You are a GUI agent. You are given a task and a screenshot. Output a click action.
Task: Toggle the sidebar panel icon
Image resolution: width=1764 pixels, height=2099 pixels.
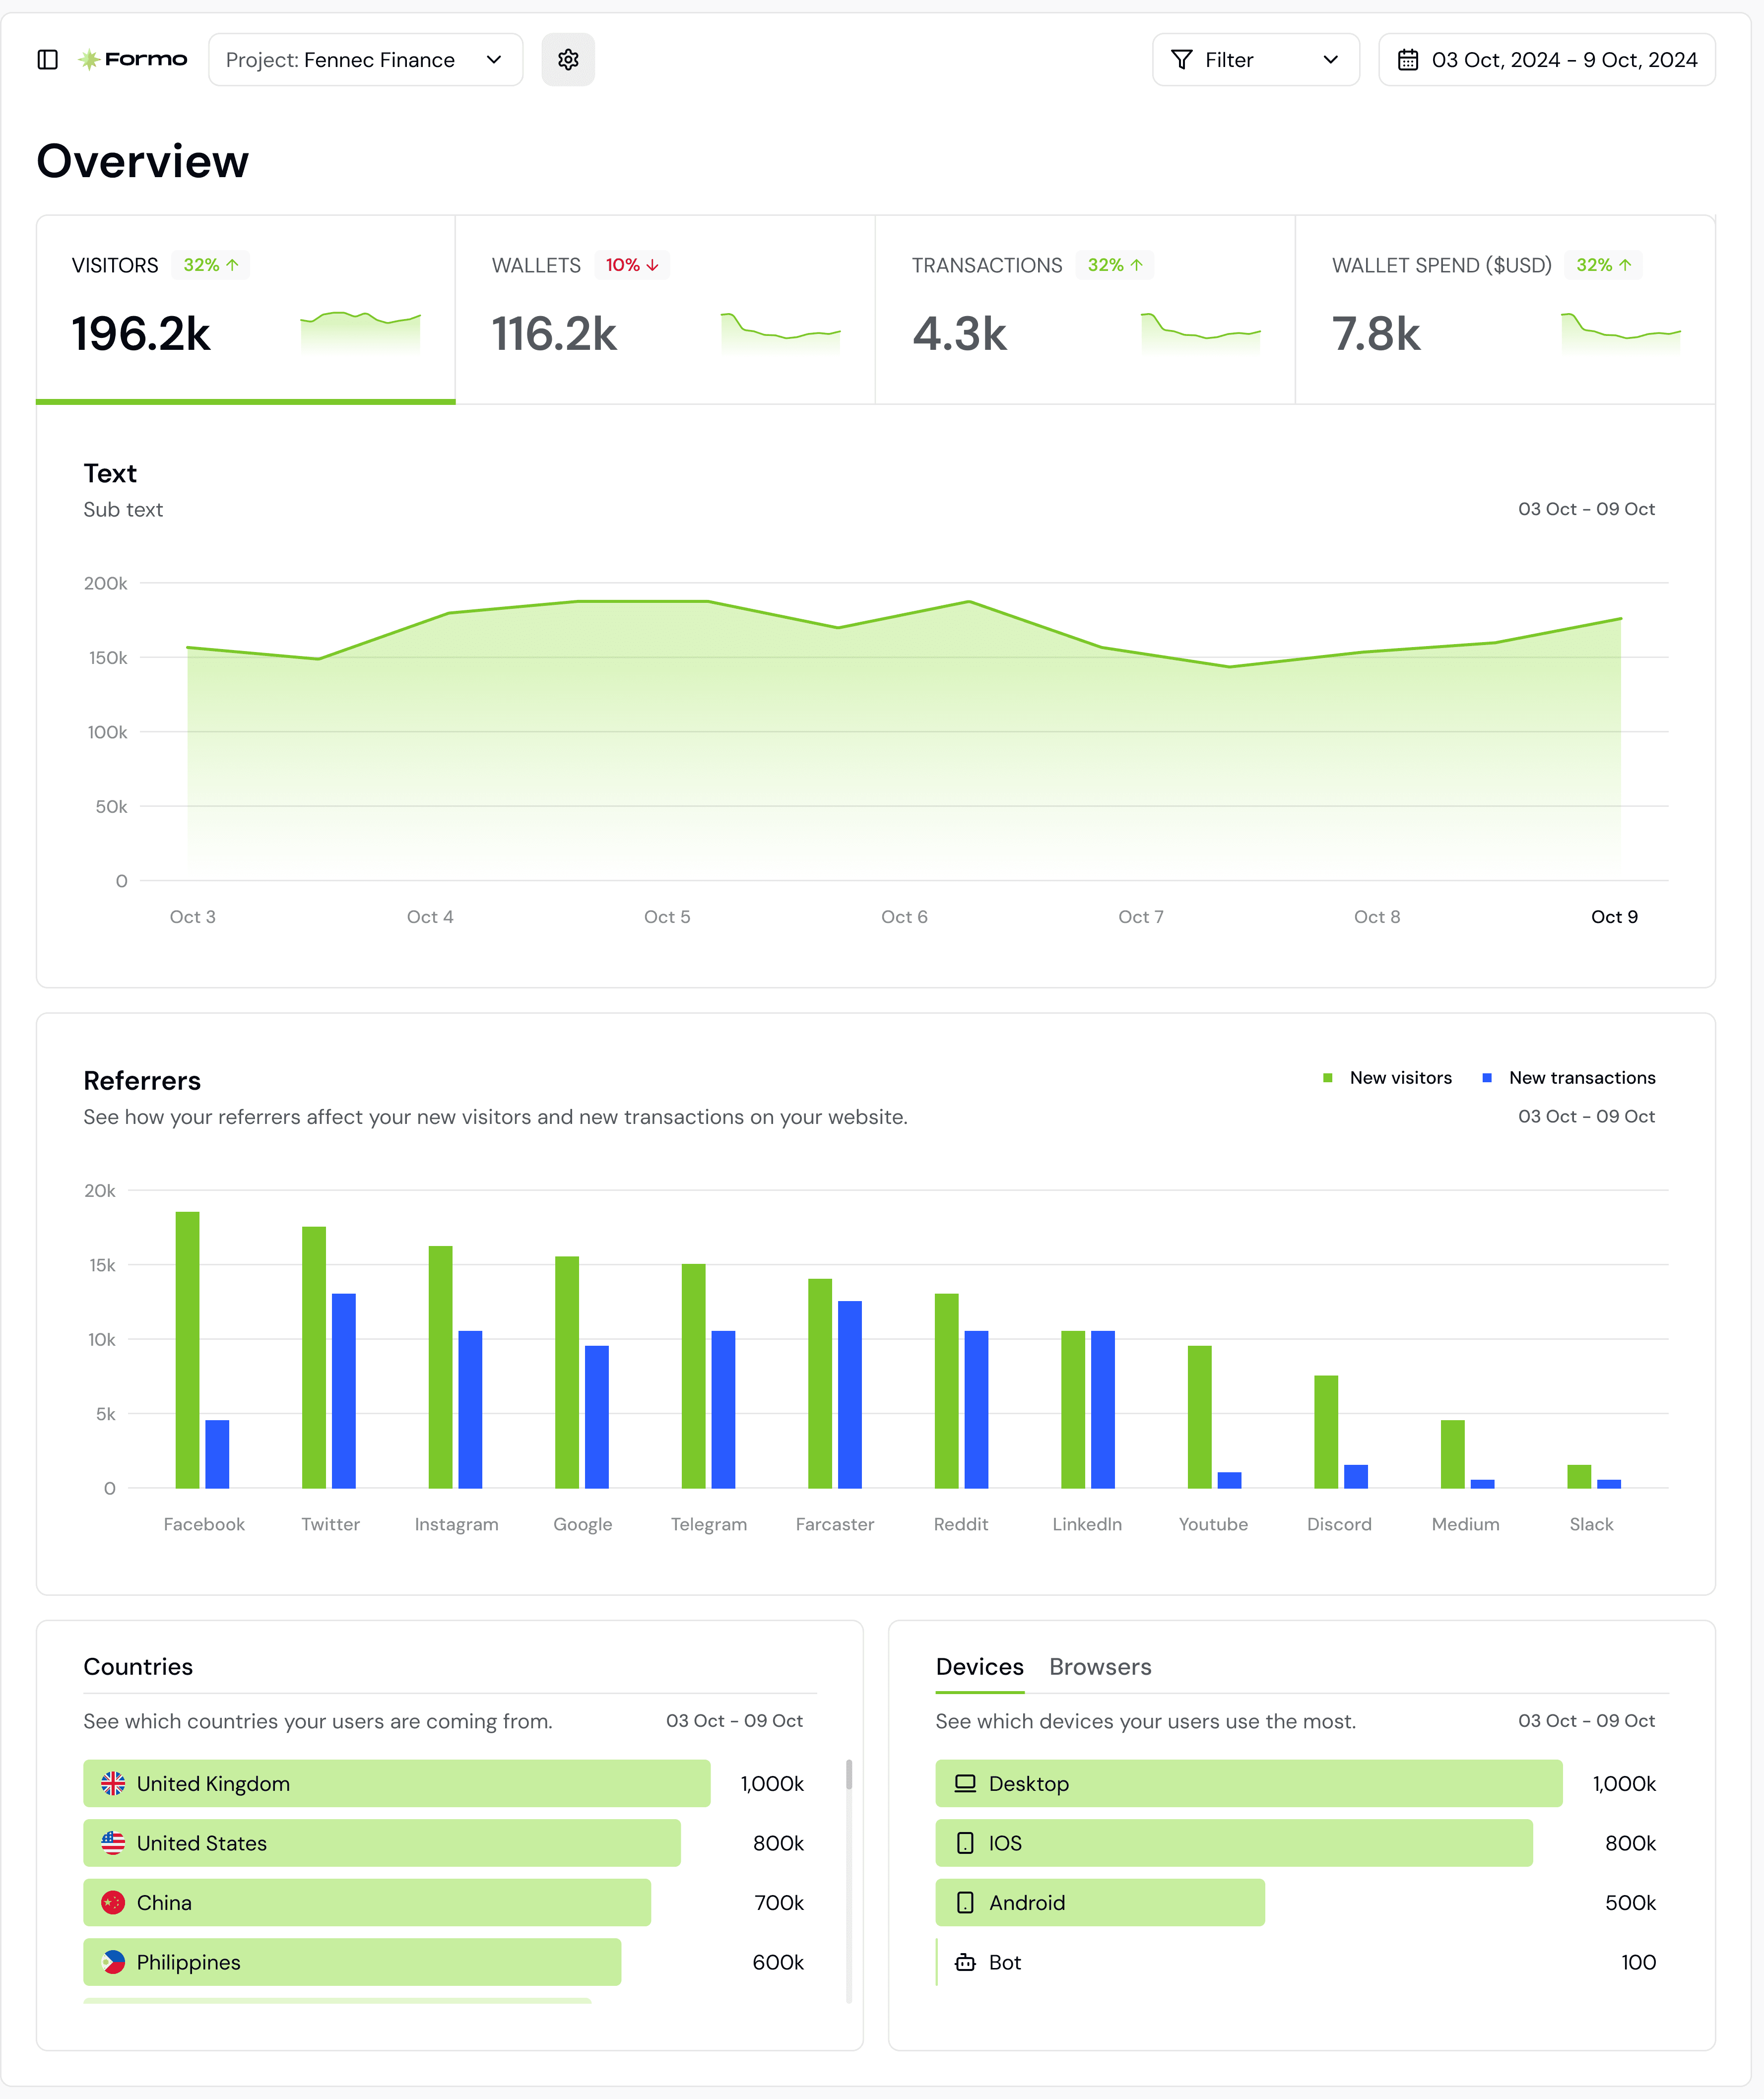[x=47, y=60]
